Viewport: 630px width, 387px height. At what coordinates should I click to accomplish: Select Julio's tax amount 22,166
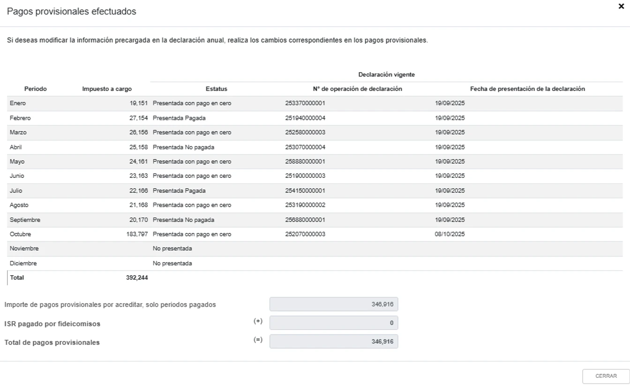[x=139, y=190]
